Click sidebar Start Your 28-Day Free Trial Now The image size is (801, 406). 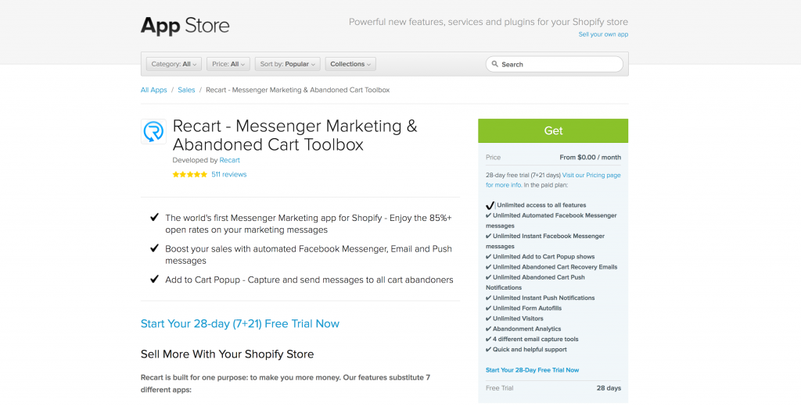(x=532, y=370)
